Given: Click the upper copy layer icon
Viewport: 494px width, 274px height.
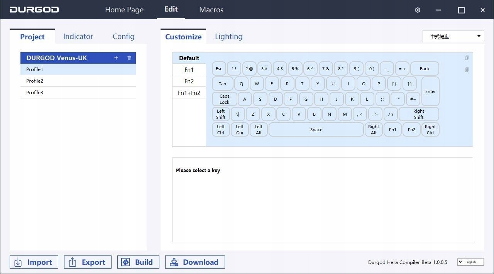Looking at the screenshot, I should (x=467, y=58).
